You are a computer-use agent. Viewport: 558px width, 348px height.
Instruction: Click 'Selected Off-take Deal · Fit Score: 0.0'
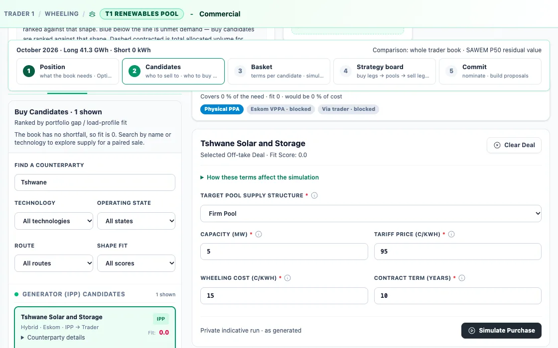point(254,155)
